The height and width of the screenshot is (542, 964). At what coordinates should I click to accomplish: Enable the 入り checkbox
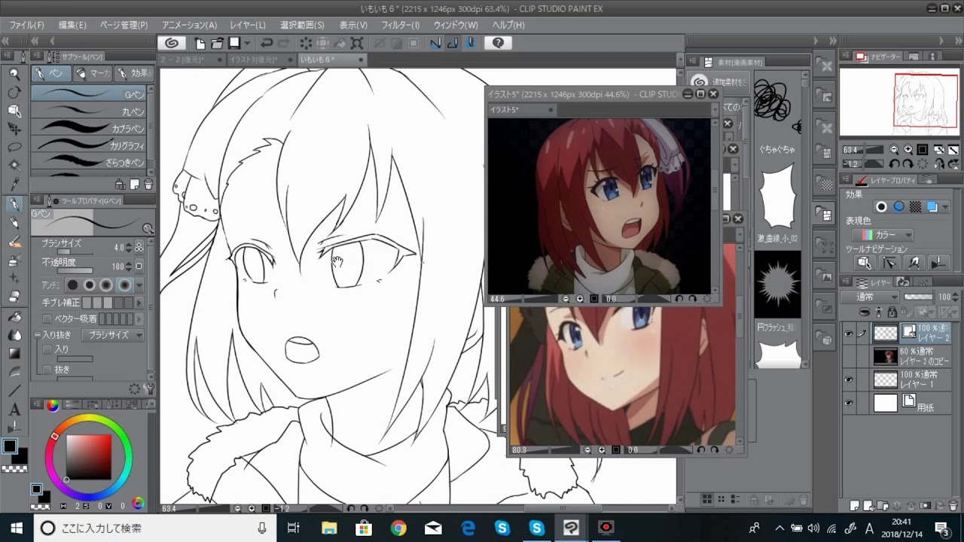click(x=47, y=349)
